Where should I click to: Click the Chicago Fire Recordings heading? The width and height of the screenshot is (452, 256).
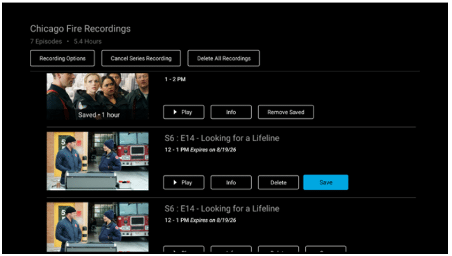(80, 29)
